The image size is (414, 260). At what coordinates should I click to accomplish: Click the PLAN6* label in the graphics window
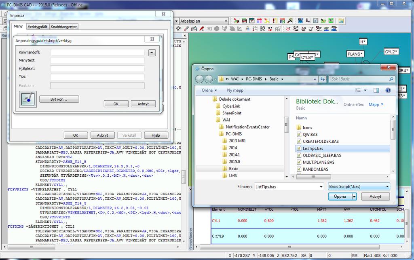click(x=355, y=54)
